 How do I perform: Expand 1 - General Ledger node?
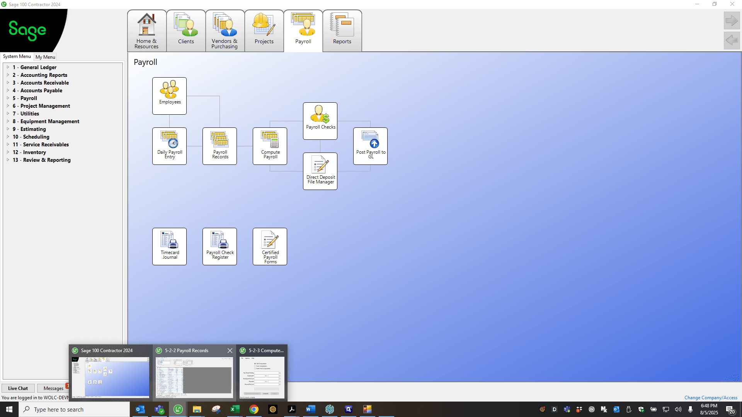[x=8, y=67]
